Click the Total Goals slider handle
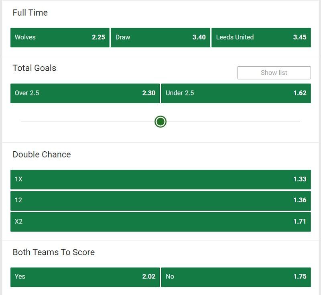This screenshot has height=295, width=321. tap(160, 122)
